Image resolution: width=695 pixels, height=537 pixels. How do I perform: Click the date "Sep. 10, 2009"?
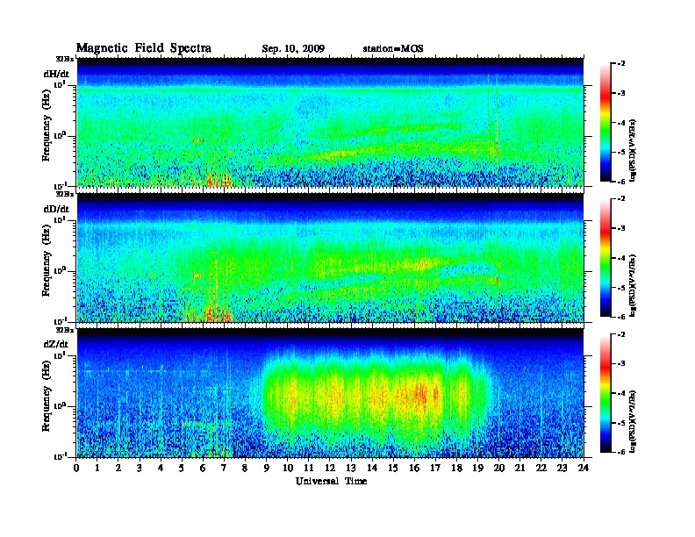pos(293,49)
